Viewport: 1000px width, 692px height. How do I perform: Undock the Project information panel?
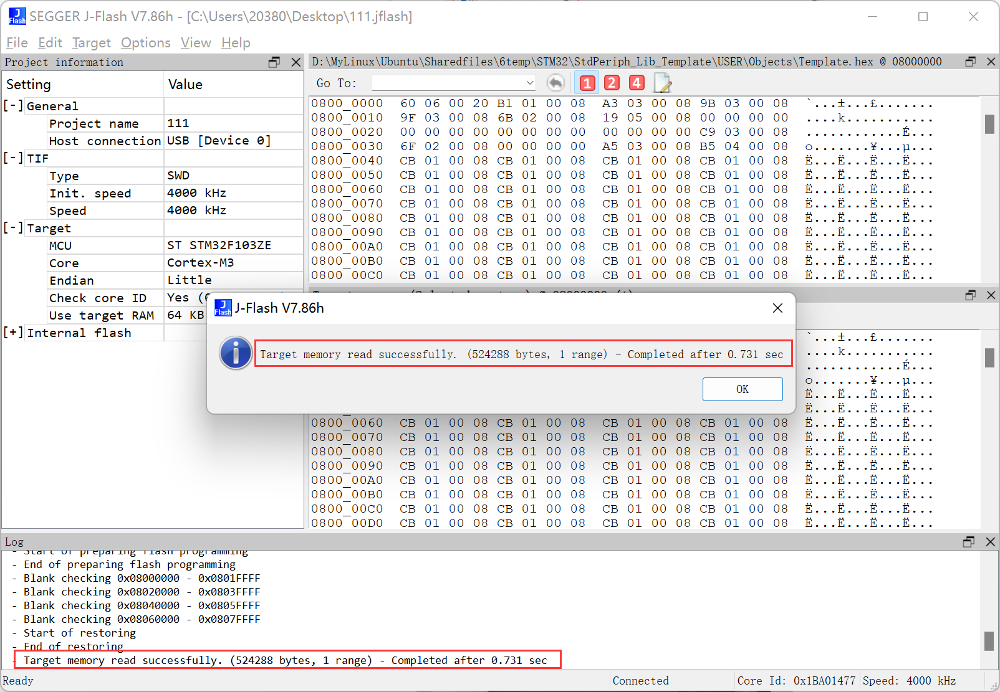274,62
